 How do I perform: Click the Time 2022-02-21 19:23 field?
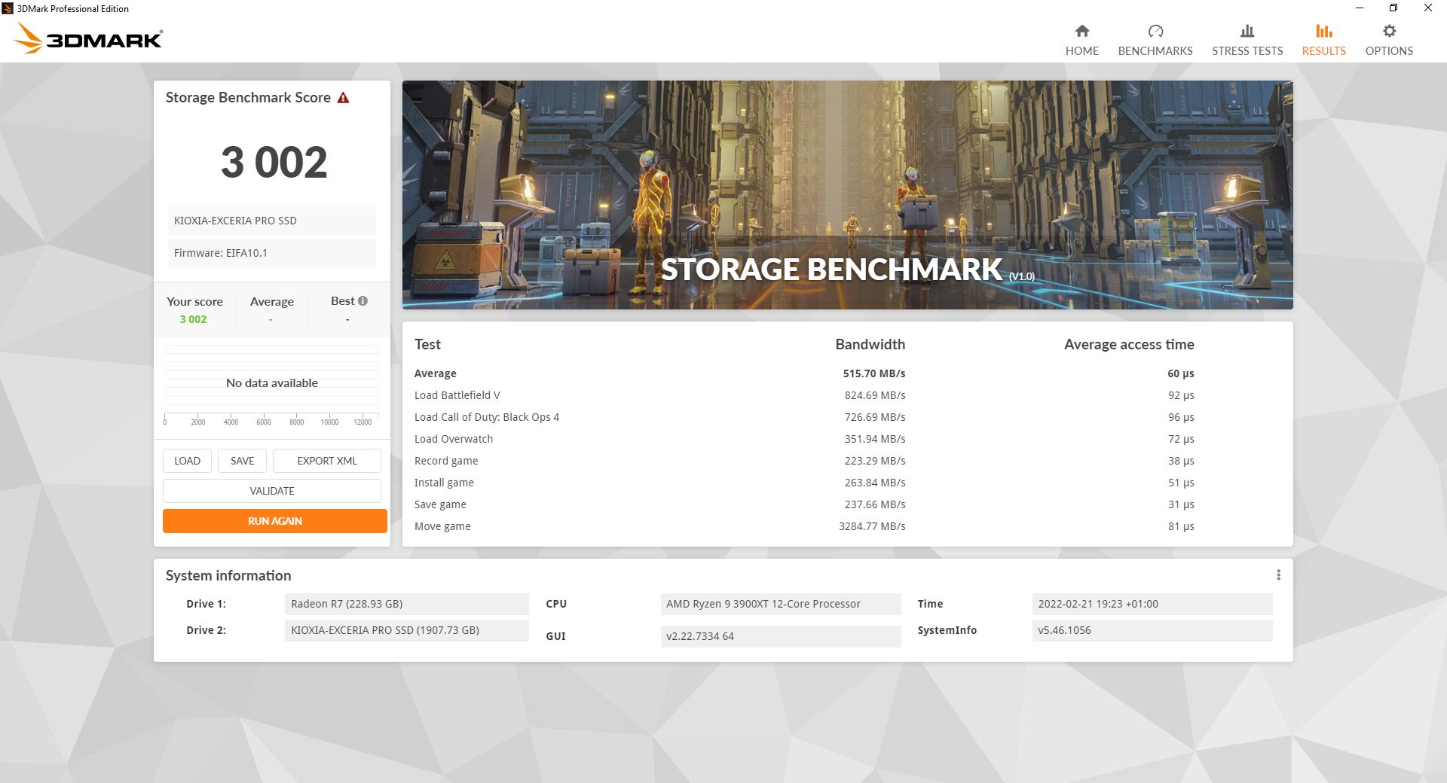click(1152, 604)
